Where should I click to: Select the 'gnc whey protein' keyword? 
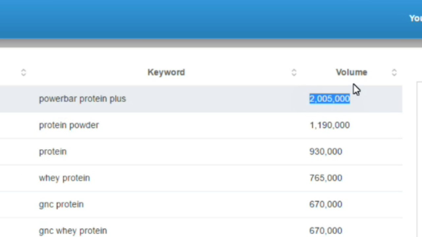point(73,231)
